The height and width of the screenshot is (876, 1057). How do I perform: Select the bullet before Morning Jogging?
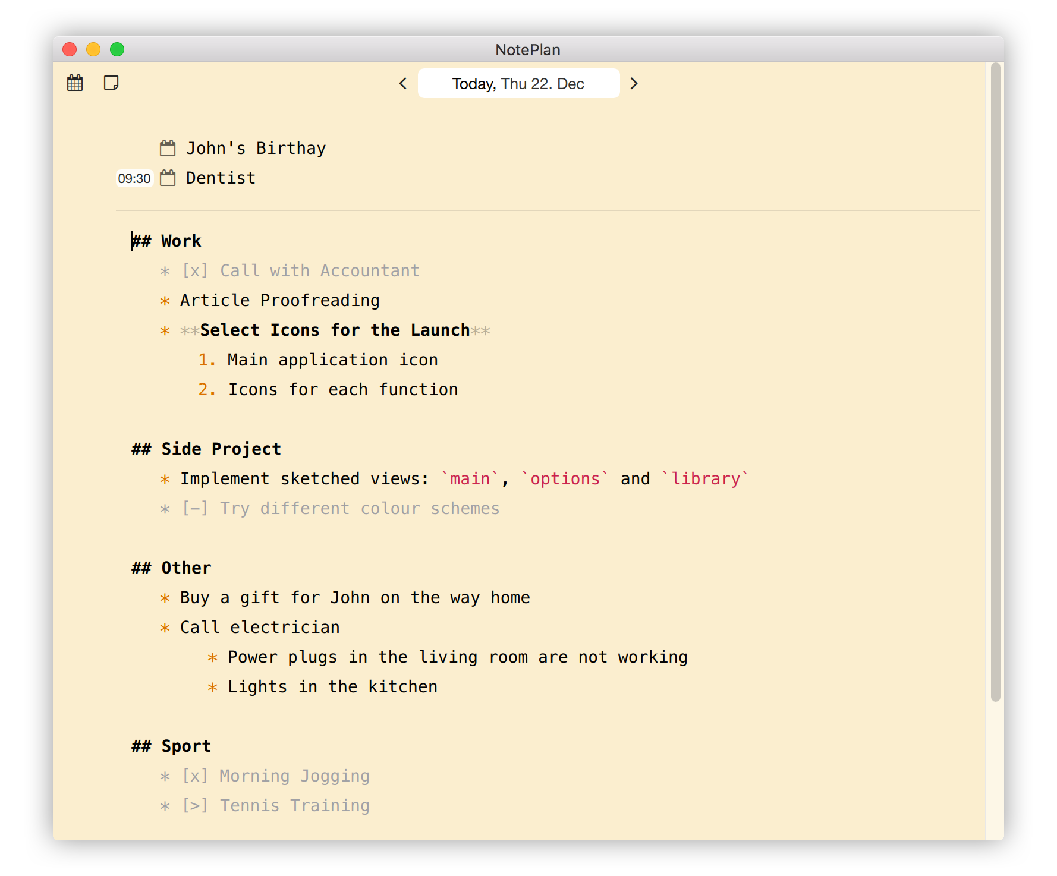(x=165, y=776)
